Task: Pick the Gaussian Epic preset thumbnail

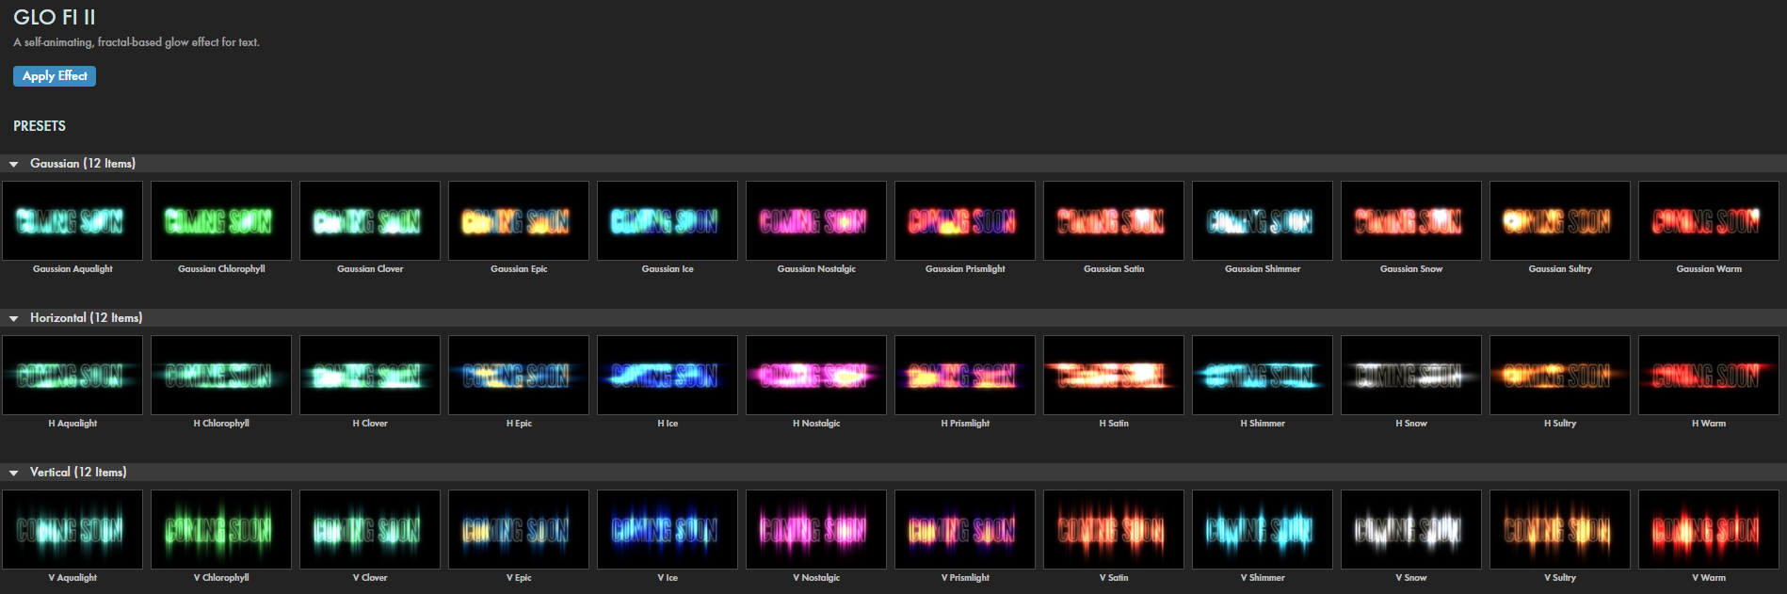Action: coord(519,221)
